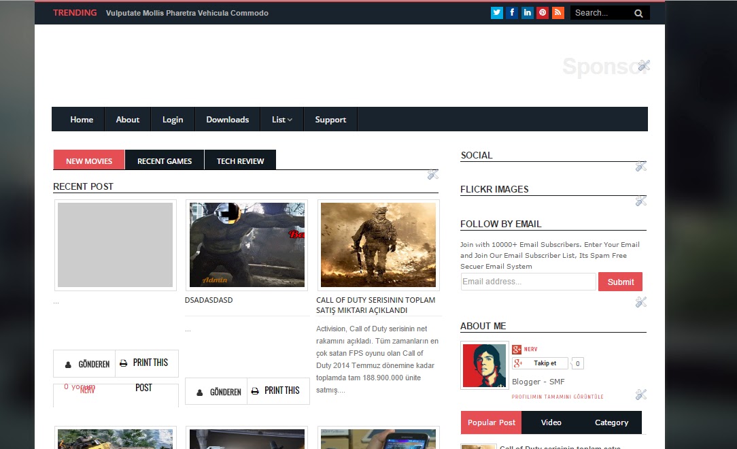
Task: Switch to the Recent Games tab
Action: click(165, 160)
